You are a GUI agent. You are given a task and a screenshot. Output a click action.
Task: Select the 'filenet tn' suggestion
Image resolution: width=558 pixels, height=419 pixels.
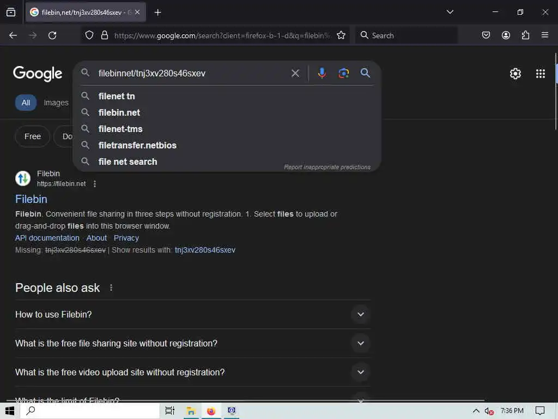pyautogui.click(x=227, y=96)
